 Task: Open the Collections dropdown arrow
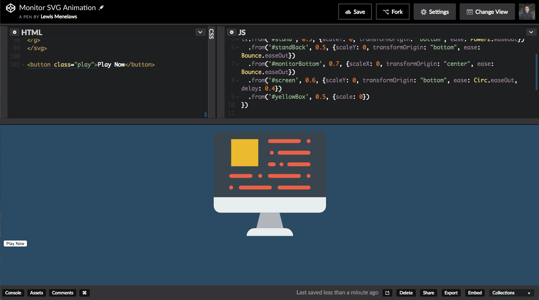[529, 293]
